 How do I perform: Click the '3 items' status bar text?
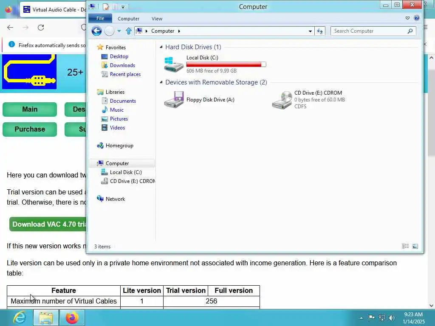point(102,247)
